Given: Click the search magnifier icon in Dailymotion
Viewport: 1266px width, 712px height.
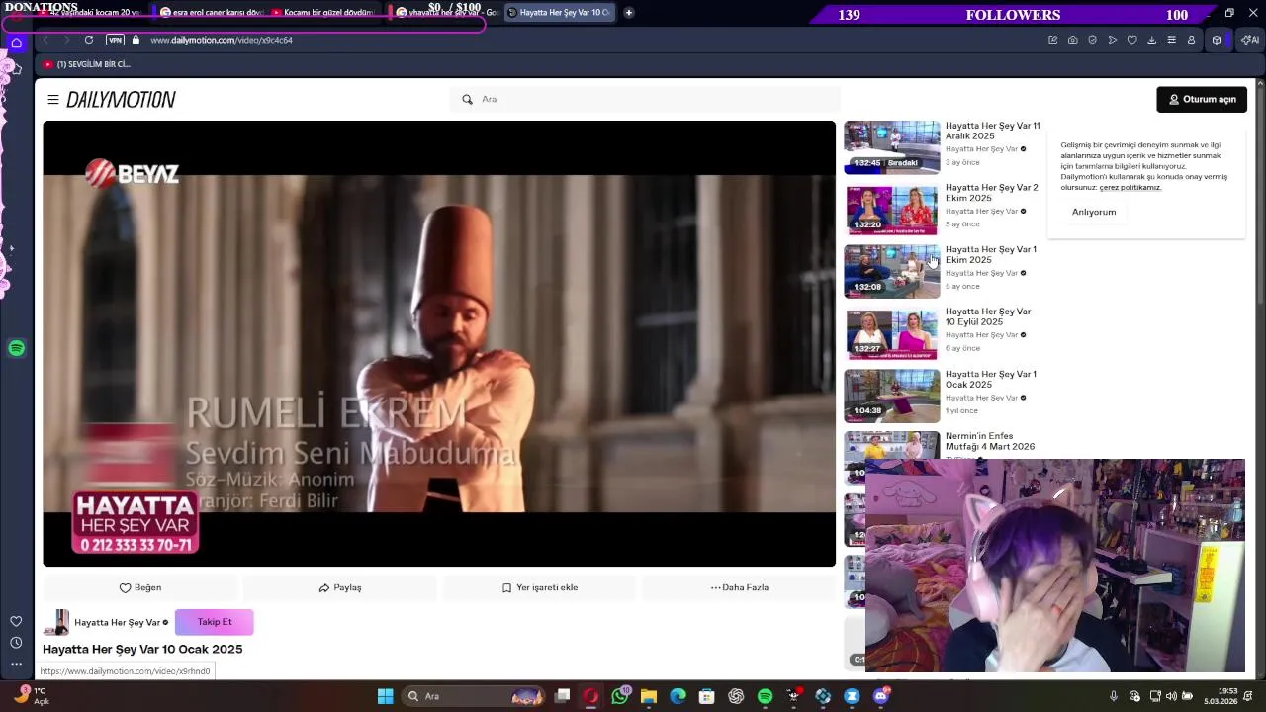Looking at the screenshot, I should tap(467, 99).
